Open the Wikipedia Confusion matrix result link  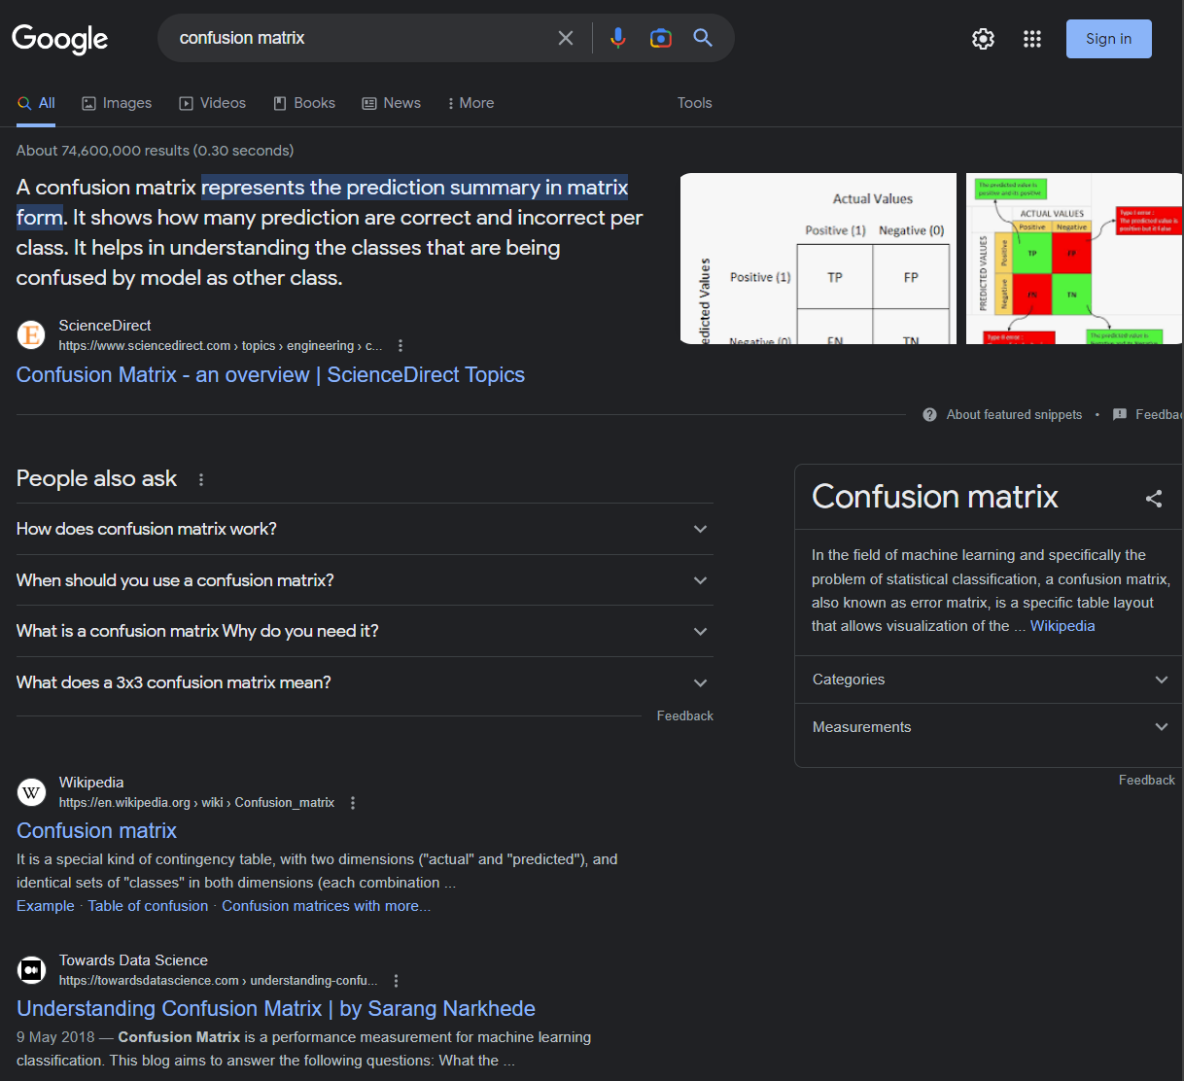tap(96, 831)
